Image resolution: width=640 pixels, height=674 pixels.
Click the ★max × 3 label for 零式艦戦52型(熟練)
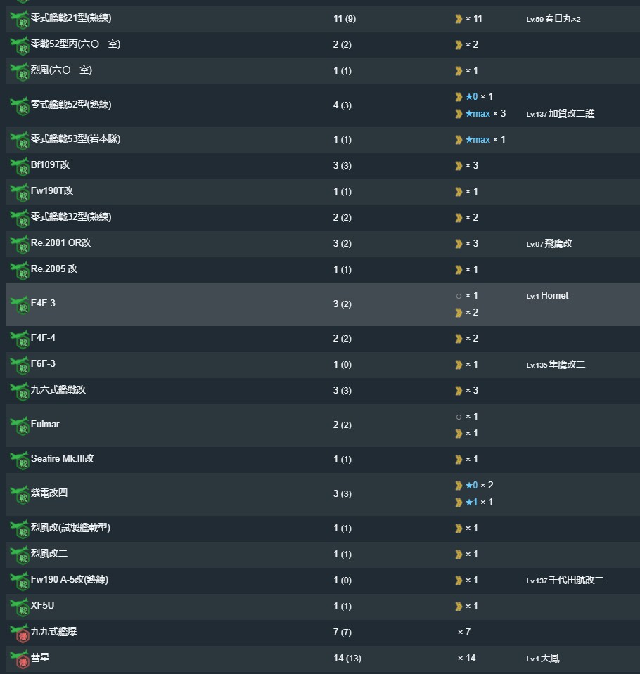(x=485, y=114)
